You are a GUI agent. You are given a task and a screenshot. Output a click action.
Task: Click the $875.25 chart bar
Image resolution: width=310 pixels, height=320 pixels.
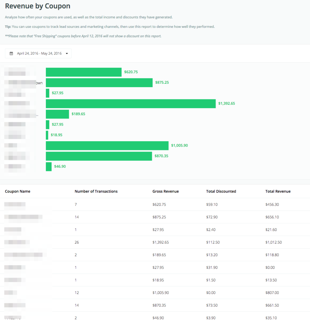click(x=99, y=82)
